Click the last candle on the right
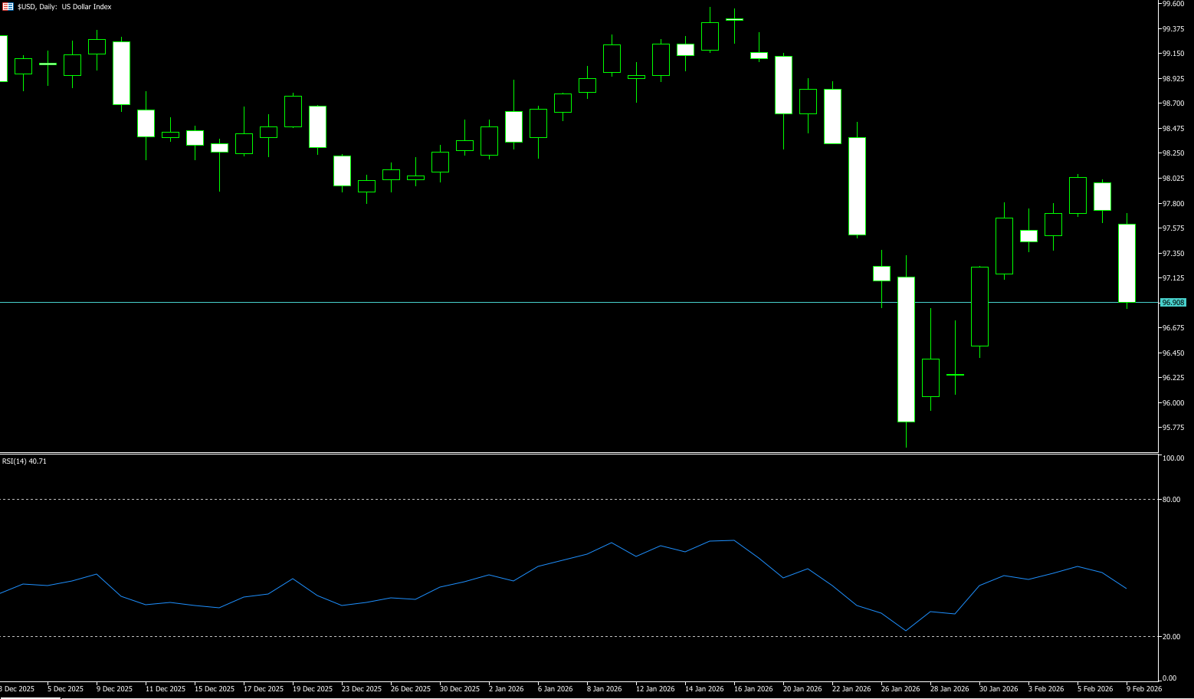This screenshot has height=699, width=1194. point(1127,263)
